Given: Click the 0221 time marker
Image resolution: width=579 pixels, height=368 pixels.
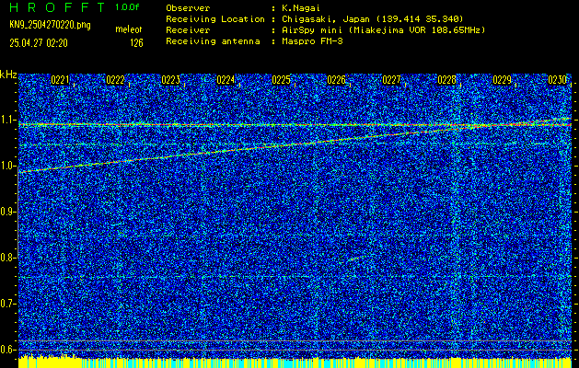Looking at the screenshot, I should point(60,80).
